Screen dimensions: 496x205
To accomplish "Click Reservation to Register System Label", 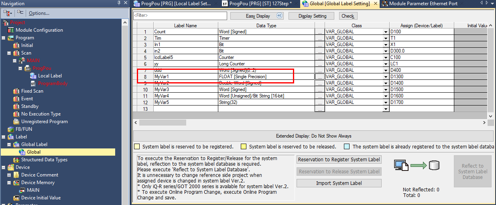I will click(339, 160).
